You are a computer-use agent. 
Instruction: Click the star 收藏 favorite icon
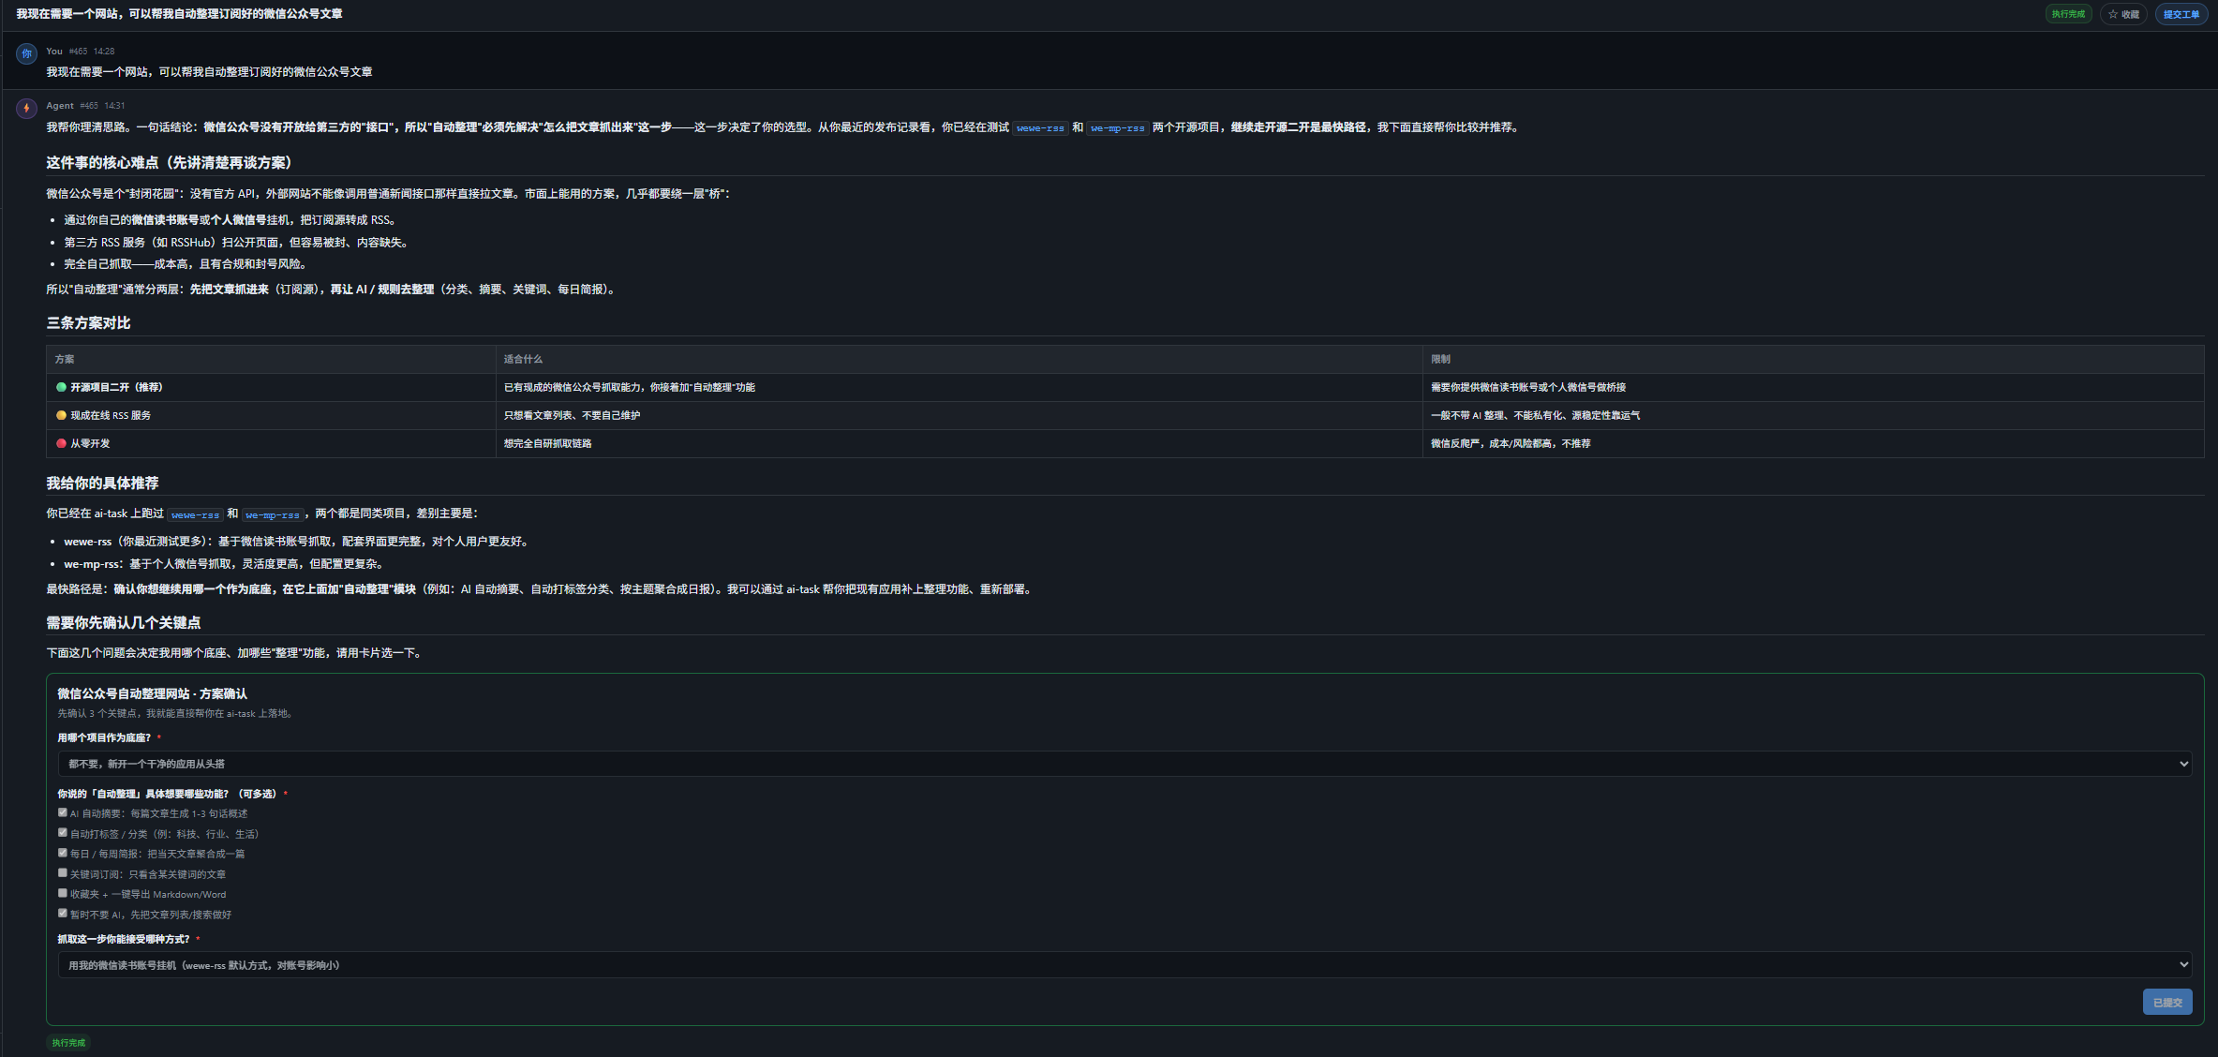[x=2114, y=14]
